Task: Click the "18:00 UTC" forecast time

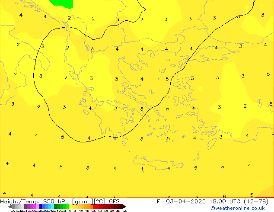Action: (226, 202)
